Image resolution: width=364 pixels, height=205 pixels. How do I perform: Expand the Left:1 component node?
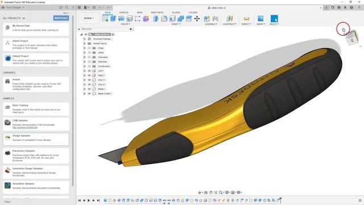85,71
